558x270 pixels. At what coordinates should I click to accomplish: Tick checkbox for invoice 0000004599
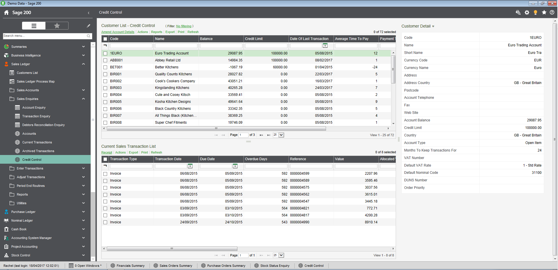[x=105, y=174]
